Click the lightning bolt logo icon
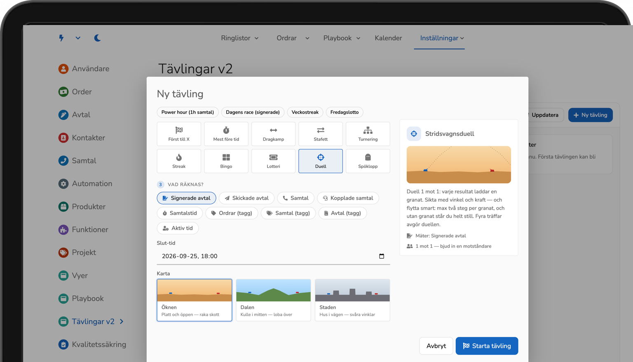633x362 pixels. coord(61,38)
